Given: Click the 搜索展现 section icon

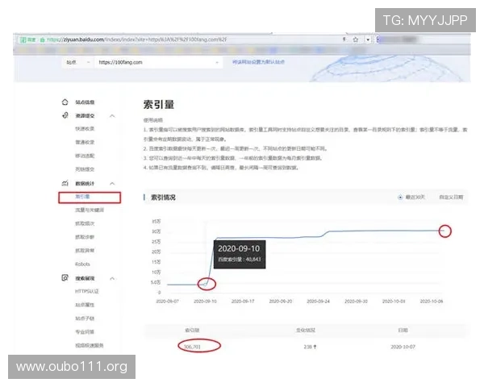Looking at the screenshot, I should tap(65, 277).
